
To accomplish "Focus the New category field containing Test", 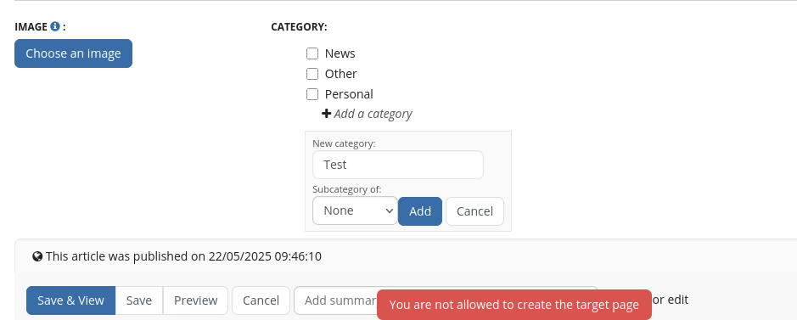I will click(x=398, y=165).
